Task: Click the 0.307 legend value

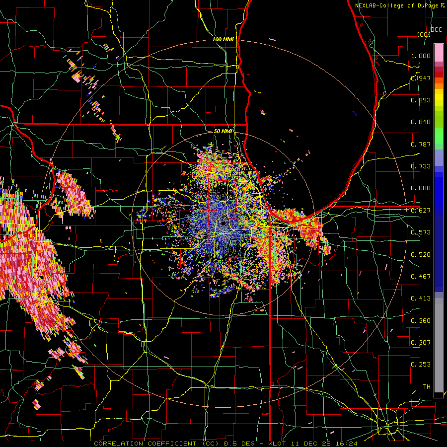Action: coord(421,343)
